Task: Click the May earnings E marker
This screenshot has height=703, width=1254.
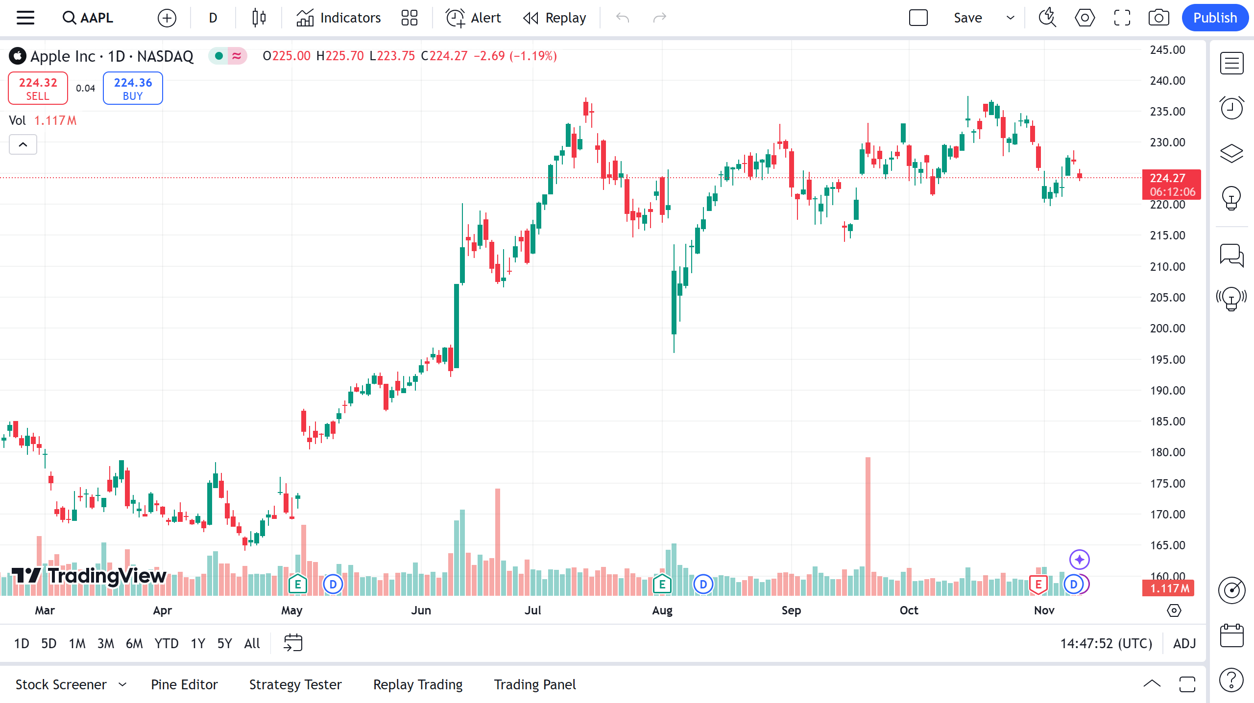Action: point(297,584)
